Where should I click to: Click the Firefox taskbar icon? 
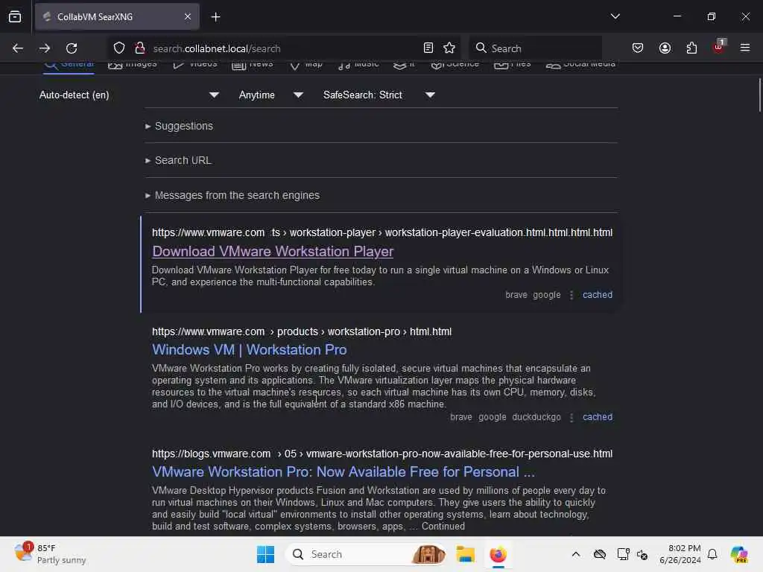point(498,554)
